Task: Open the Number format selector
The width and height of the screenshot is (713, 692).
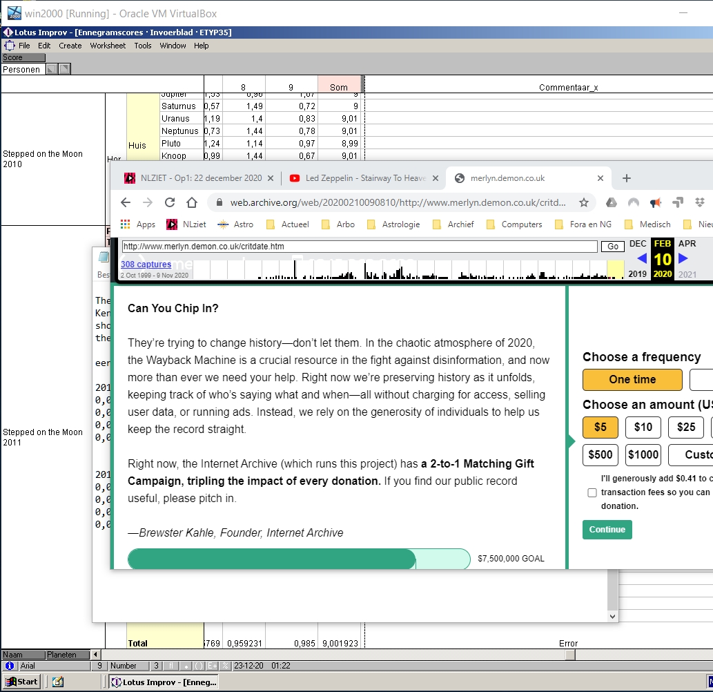Action: (x=128, y=666)
